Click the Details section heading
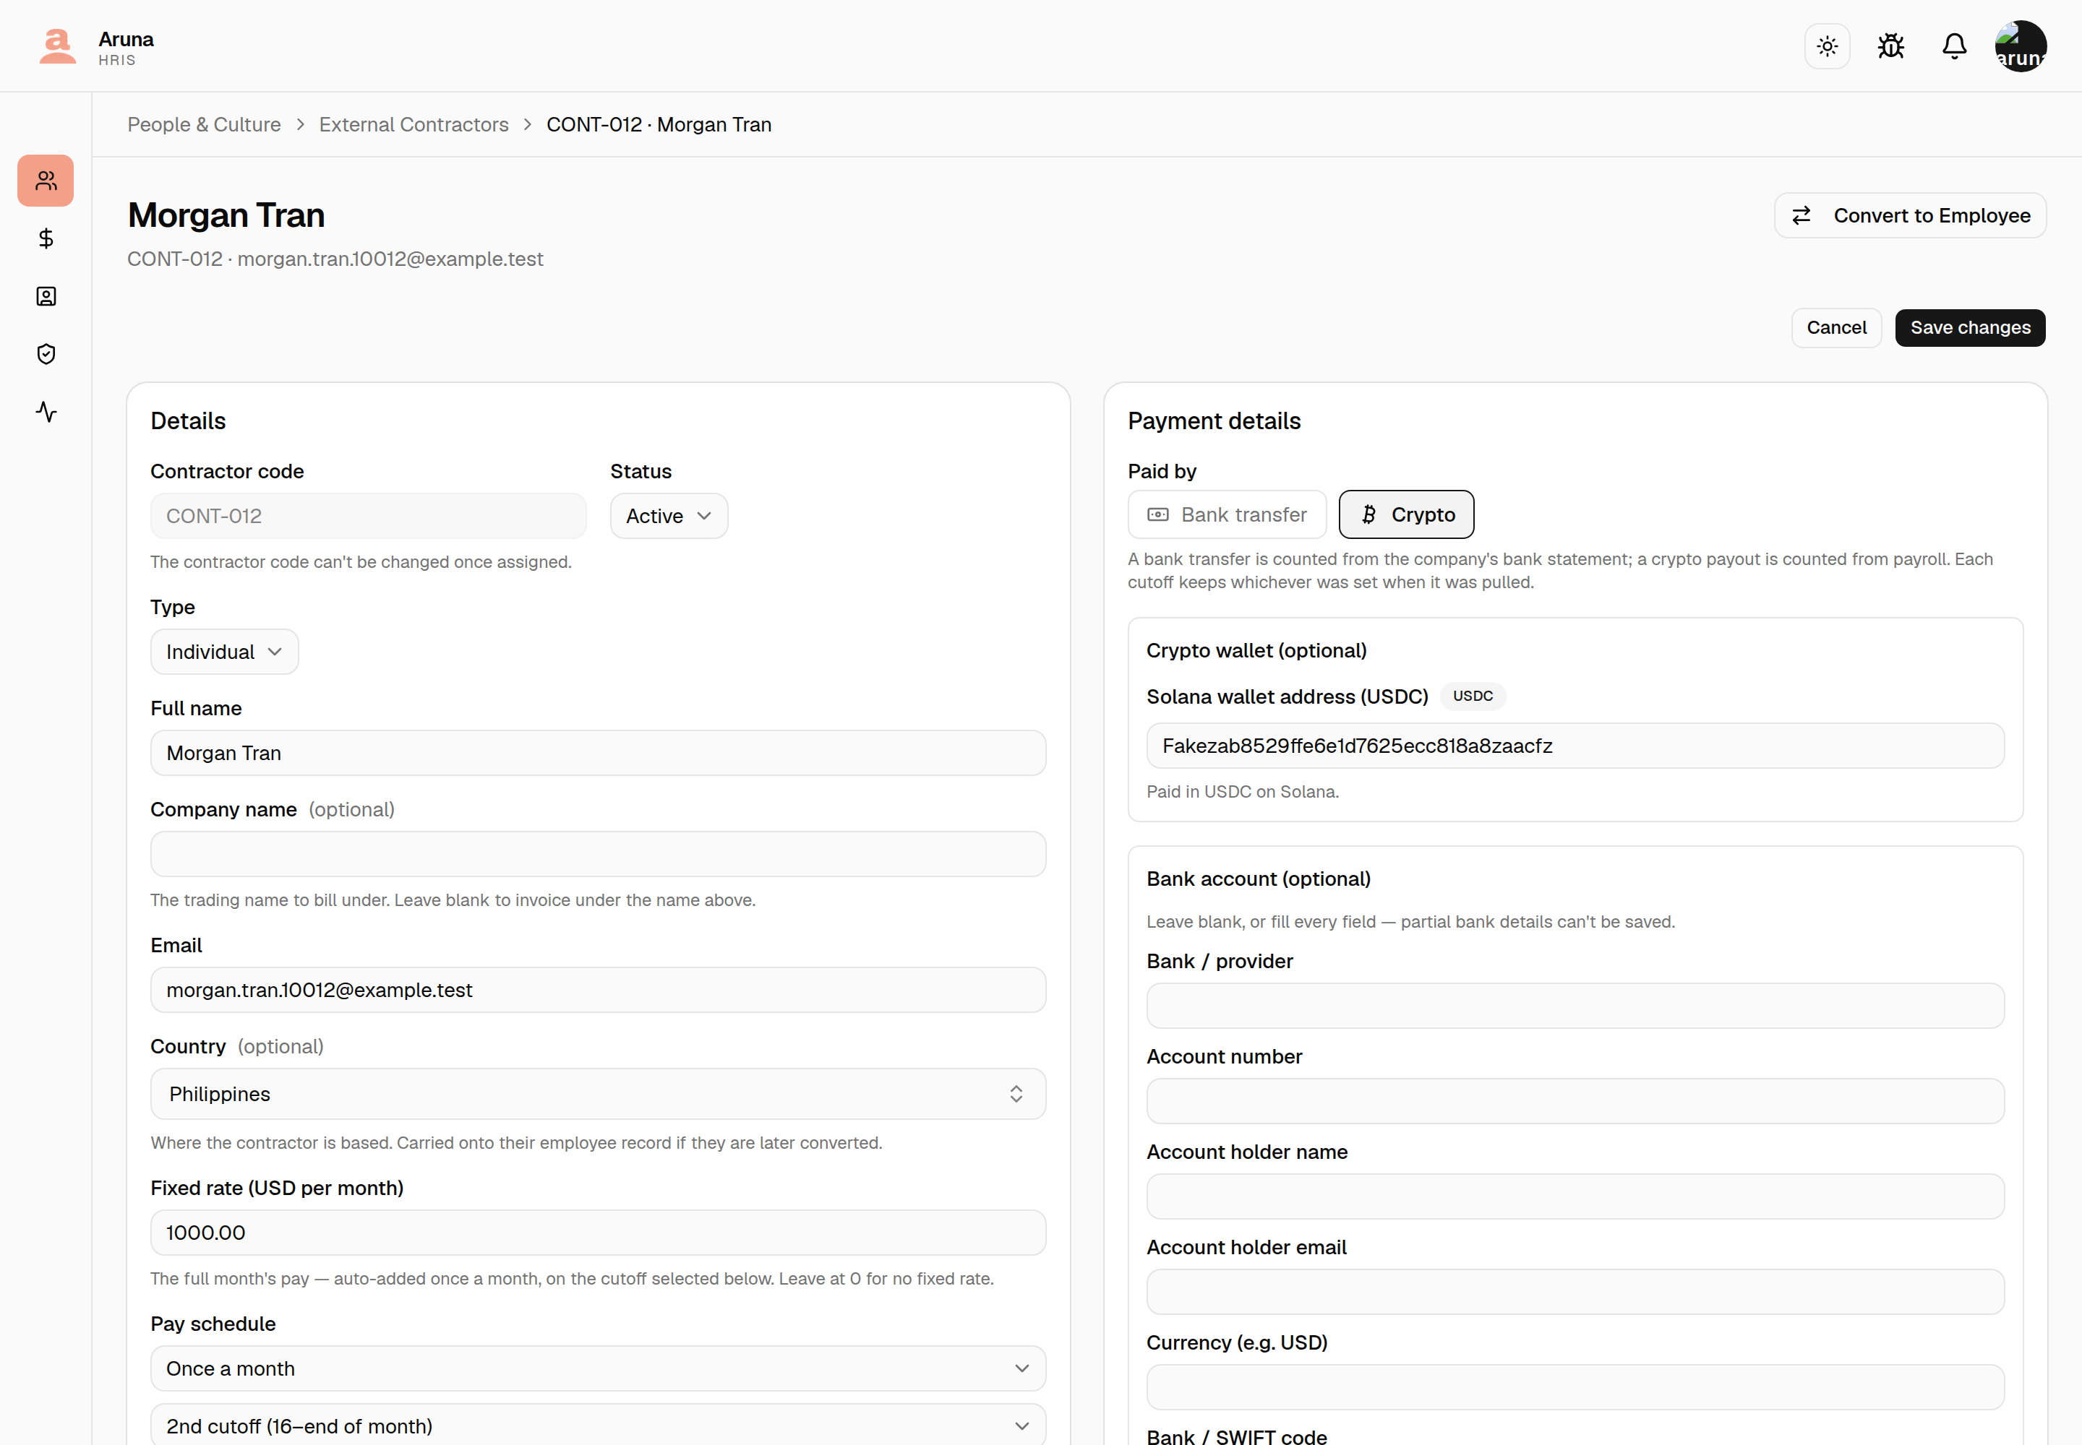Viewport: 2082px width, 1445px height. pos(187,421)
